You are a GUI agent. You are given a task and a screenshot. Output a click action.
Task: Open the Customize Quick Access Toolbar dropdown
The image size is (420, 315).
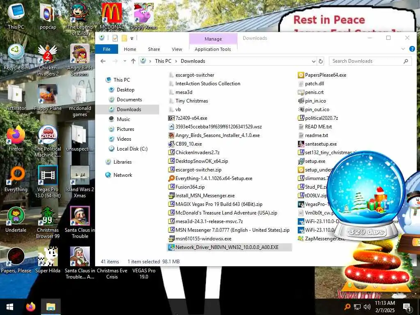[132, 38]
